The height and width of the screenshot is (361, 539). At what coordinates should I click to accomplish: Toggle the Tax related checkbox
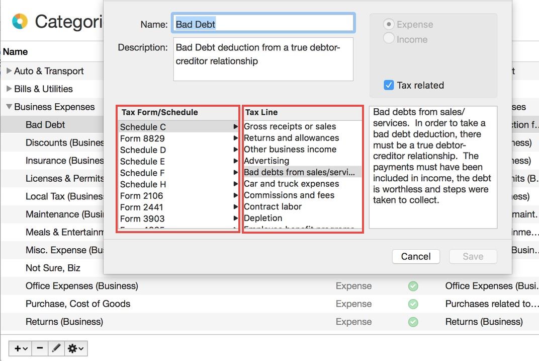pyautogui.click(x=389, y=85)
